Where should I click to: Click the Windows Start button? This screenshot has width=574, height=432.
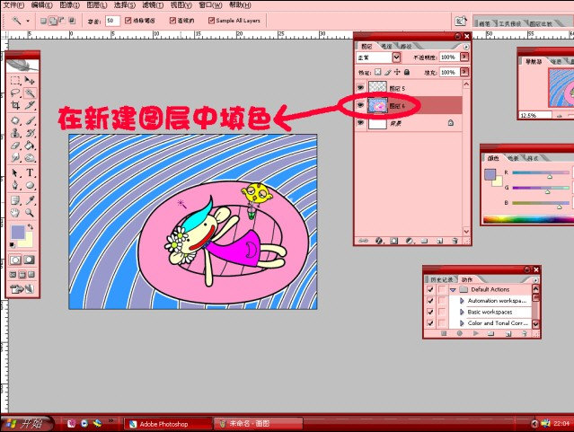tap(26, 424)
